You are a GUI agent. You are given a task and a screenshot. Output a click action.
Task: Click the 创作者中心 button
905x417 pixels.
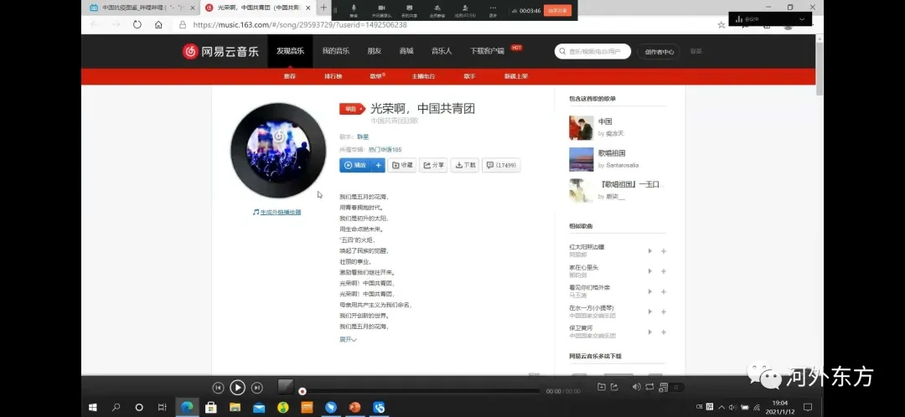pos(659,51)
